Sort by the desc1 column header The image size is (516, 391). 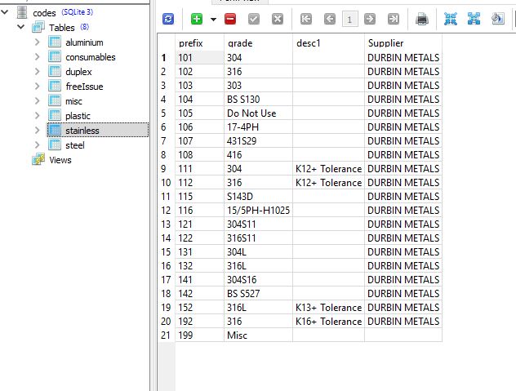point(328,43)
